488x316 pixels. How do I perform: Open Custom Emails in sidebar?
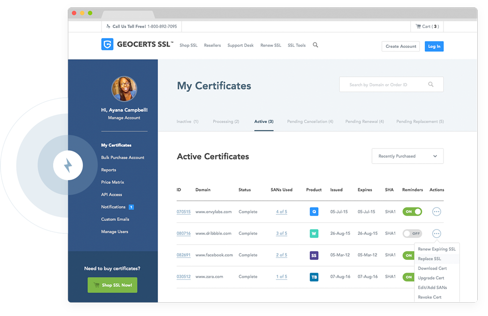115,219
